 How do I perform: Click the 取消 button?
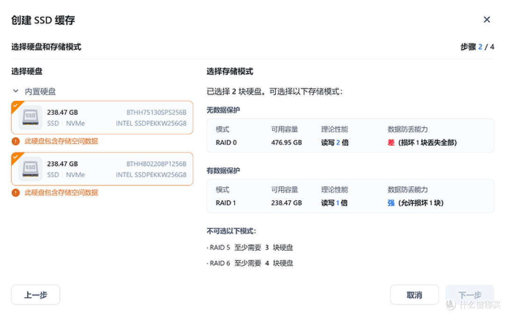tap(415, 294)
